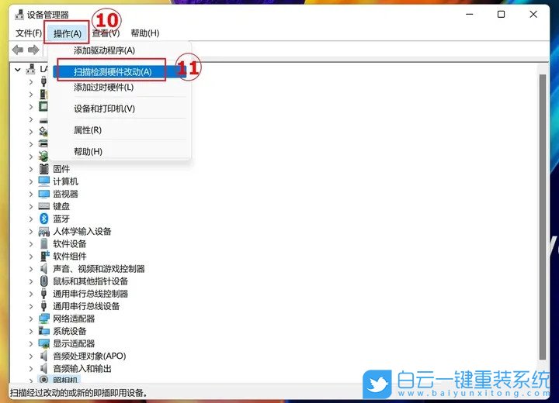The height and width of the screenshot is (403, 559).
Task: Expand the 固件 category
Action: pos(31,169)
